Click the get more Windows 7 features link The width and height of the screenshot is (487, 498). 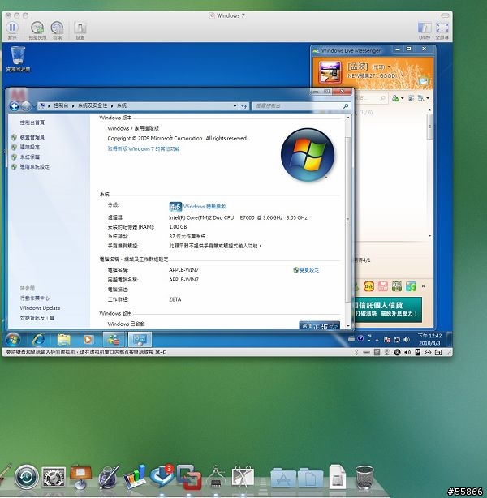click(x=144, y=148)
